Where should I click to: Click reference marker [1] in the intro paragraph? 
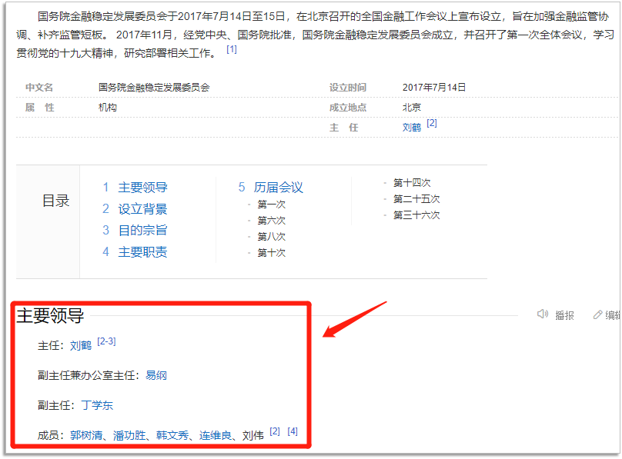coord(230,50)
